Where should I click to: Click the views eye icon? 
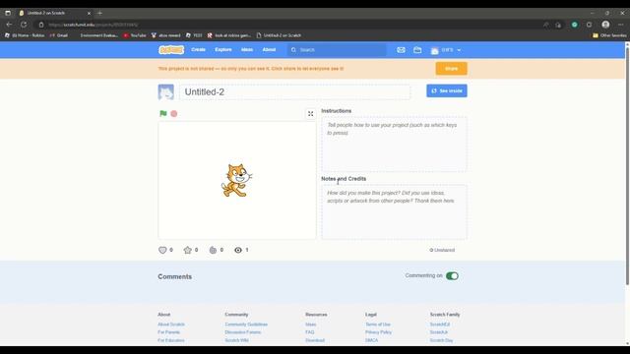coord(238,250)
